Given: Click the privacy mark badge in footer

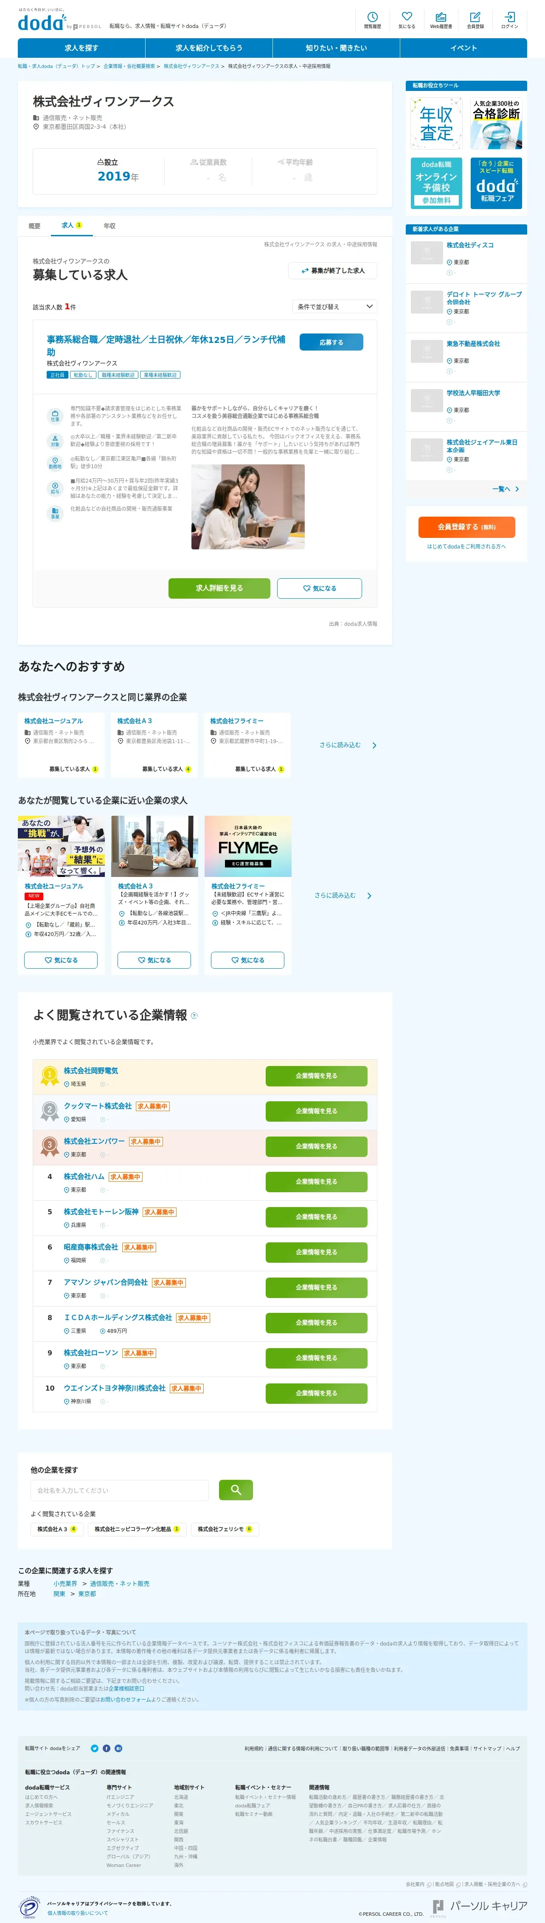Looking at the screenshot, I should pyautogui.click(x=29, y=1907).
